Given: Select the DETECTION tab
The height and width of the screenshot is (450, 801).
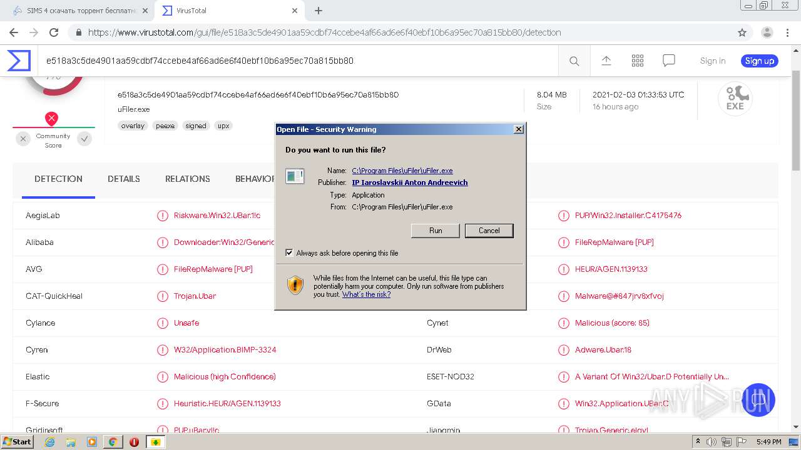Looking at the screenshot, I should coord(58,179).
